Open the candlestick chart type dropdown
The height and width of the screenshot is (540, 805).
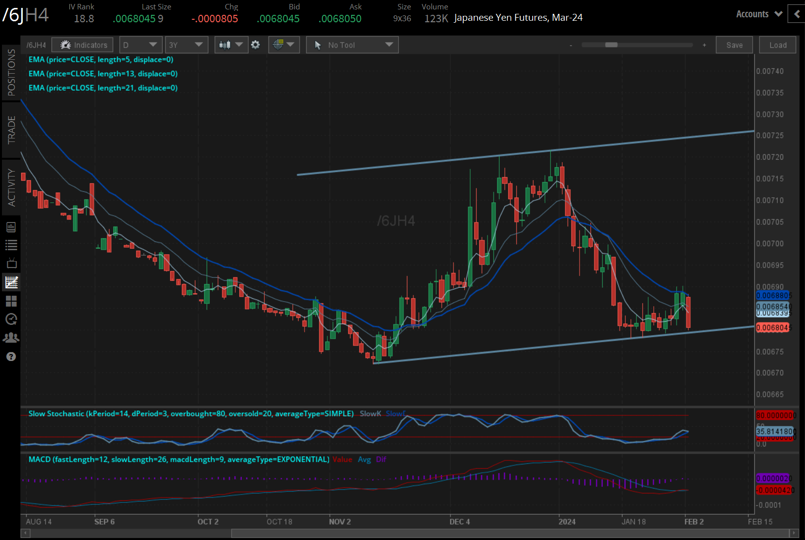(x=231, y=45)
